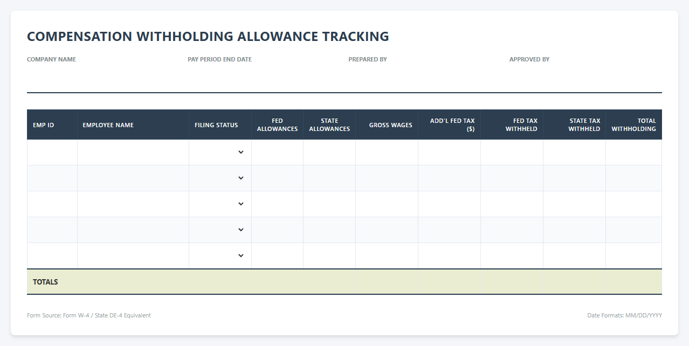Click the 'STATE TAX WITHHELD' column header
The height and width of the screenshot is (346, 689).
click(x=574, y=125)
